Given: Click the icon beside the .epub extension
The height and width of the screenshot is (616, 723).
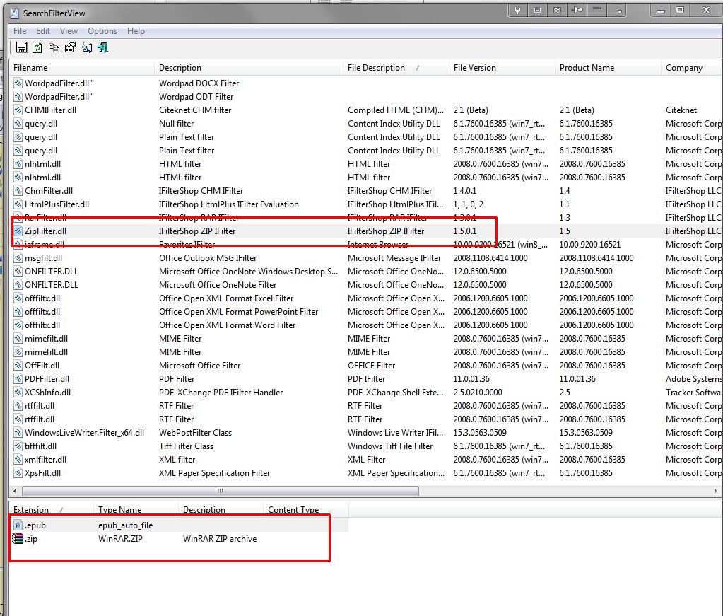Looking at the screenshot, I should click(18, 525).
